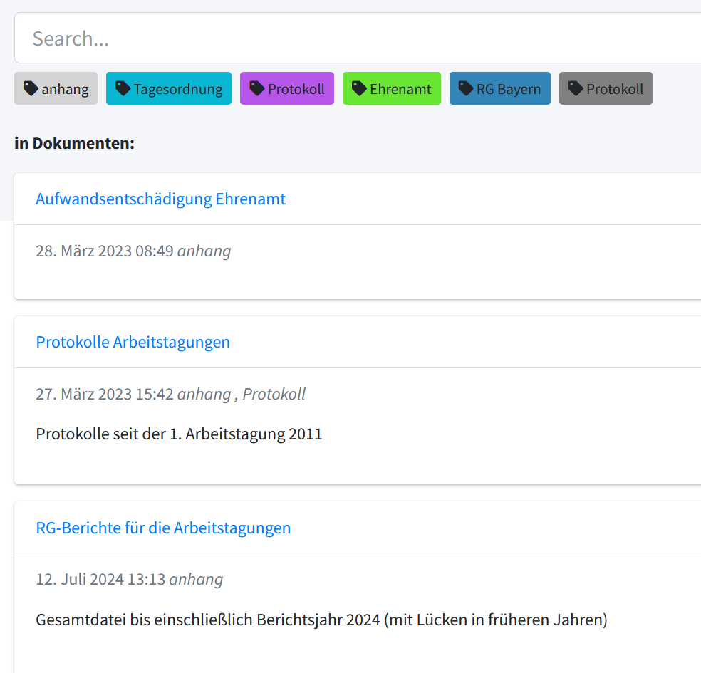Image resolution: width=701 pixels, height=673 pixels.
Task: Toggle the Ehrenamt tag filter
Action: (392, 88)
